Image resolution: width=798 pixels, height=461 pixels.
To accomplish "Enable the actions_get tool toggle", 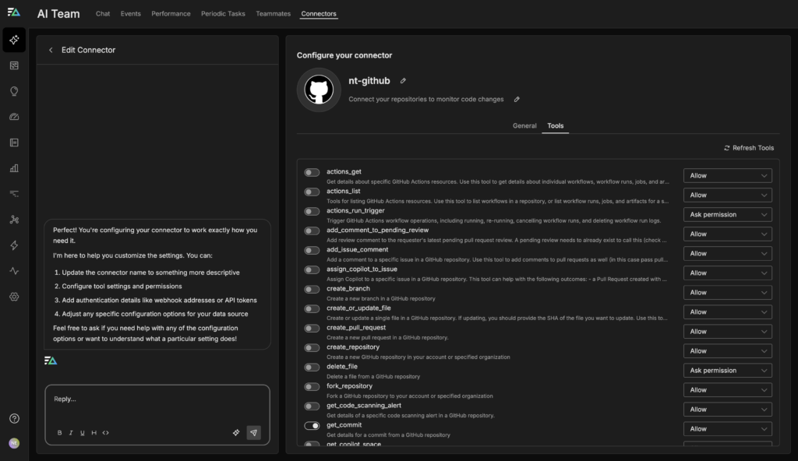I will 312,172.
